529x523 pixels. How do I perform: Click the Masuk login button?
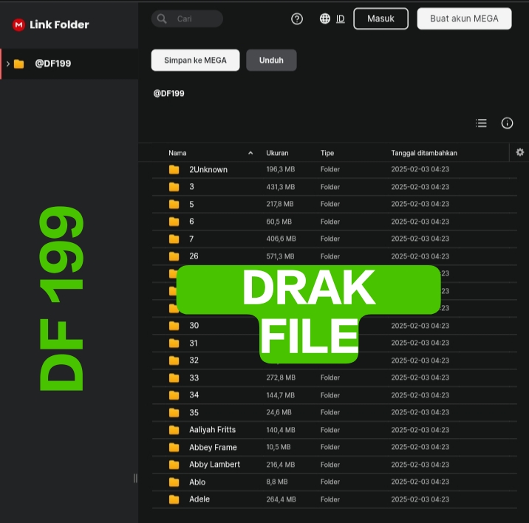pyautogui.click(x=381, y=18)
